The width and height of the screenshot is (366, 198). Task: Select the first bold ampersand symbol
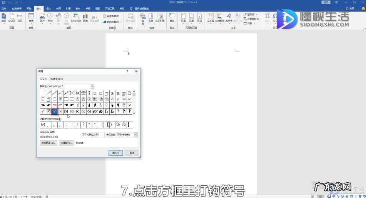pyautogui.click(x=100, y=111)
